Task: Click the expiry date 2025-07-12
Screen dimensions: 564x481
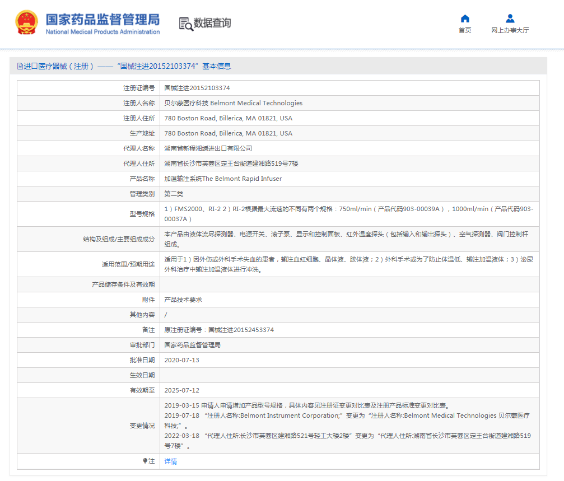Action: pos(181,390)
